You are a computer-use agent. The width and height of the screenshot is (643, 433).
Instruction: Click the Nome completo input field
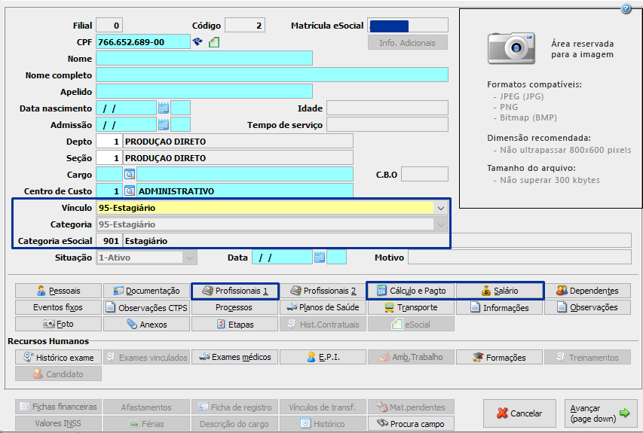click(272, 75)
